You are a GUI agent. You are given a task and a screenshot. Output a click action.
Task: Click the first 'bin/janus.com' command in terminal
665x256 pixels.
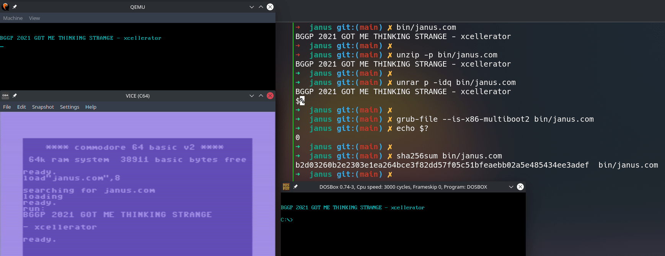click(x=426, y=27)
